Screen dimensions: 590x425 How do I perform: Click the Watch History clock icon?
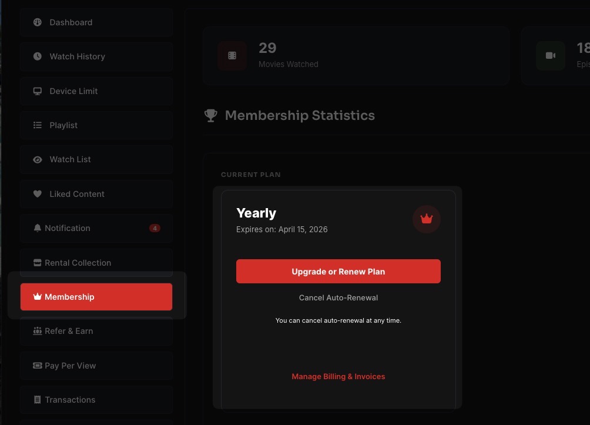pos(38,56)
